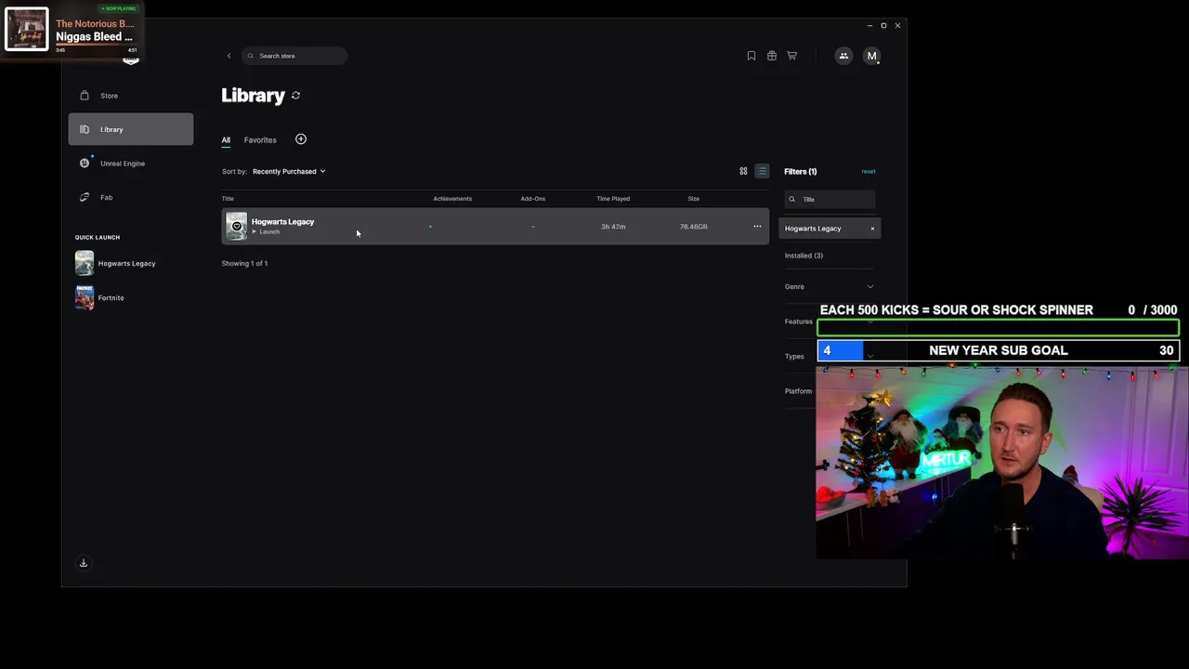Open Fab in the sidebar

pyautogui.click(x=131, y=197)
